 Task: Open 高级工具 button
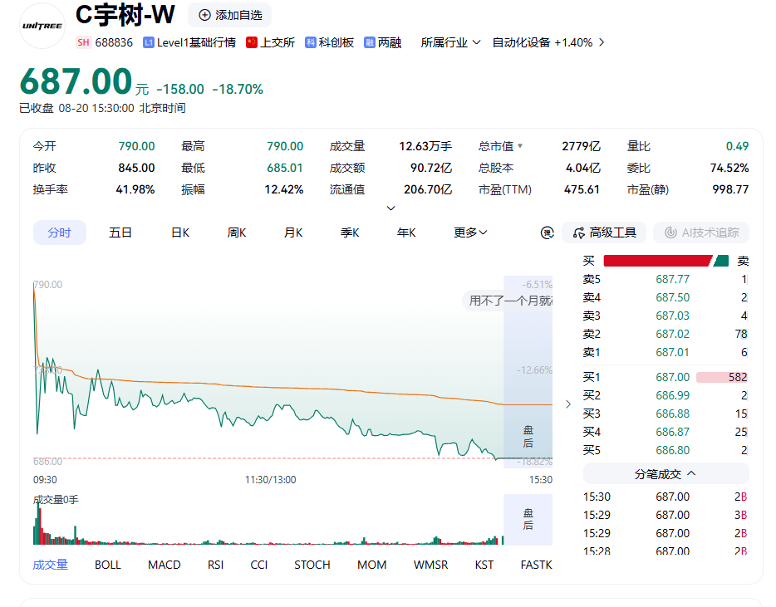coord(604,233)
